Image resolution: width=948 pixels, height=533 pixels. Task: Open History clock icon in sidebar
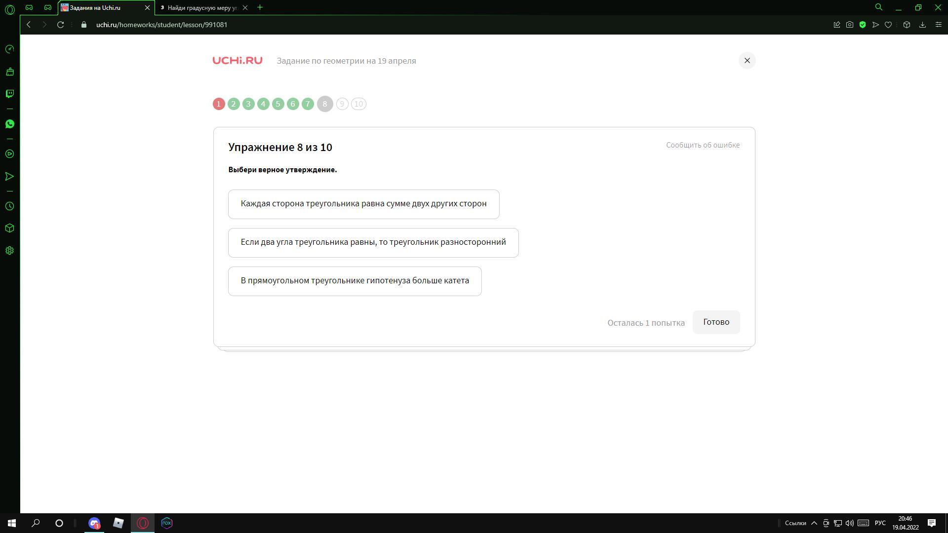point(9,206)
